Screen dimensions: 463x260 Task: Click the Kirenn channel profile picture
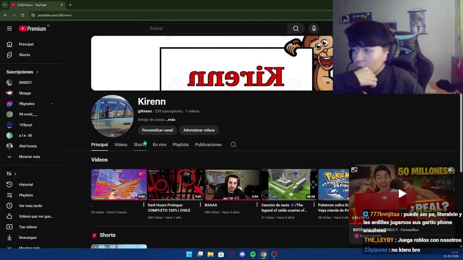point(112,116)
